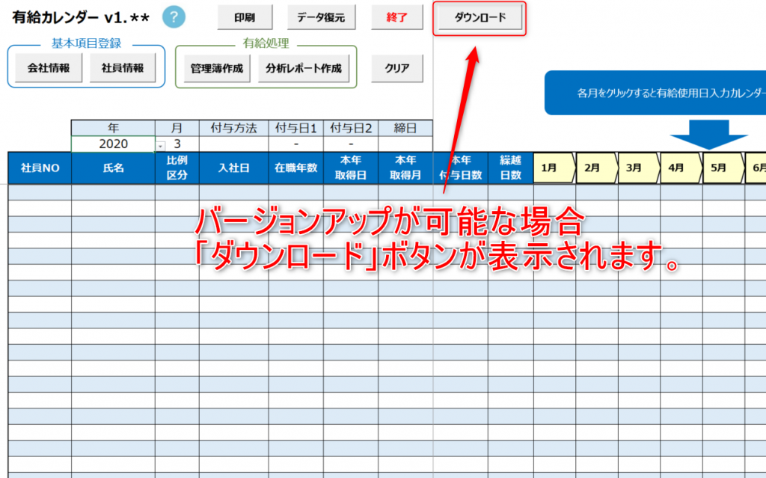Select the 氏名 column header
The image size is (766, 478).
pyautogui.click(x=114, y=168)
